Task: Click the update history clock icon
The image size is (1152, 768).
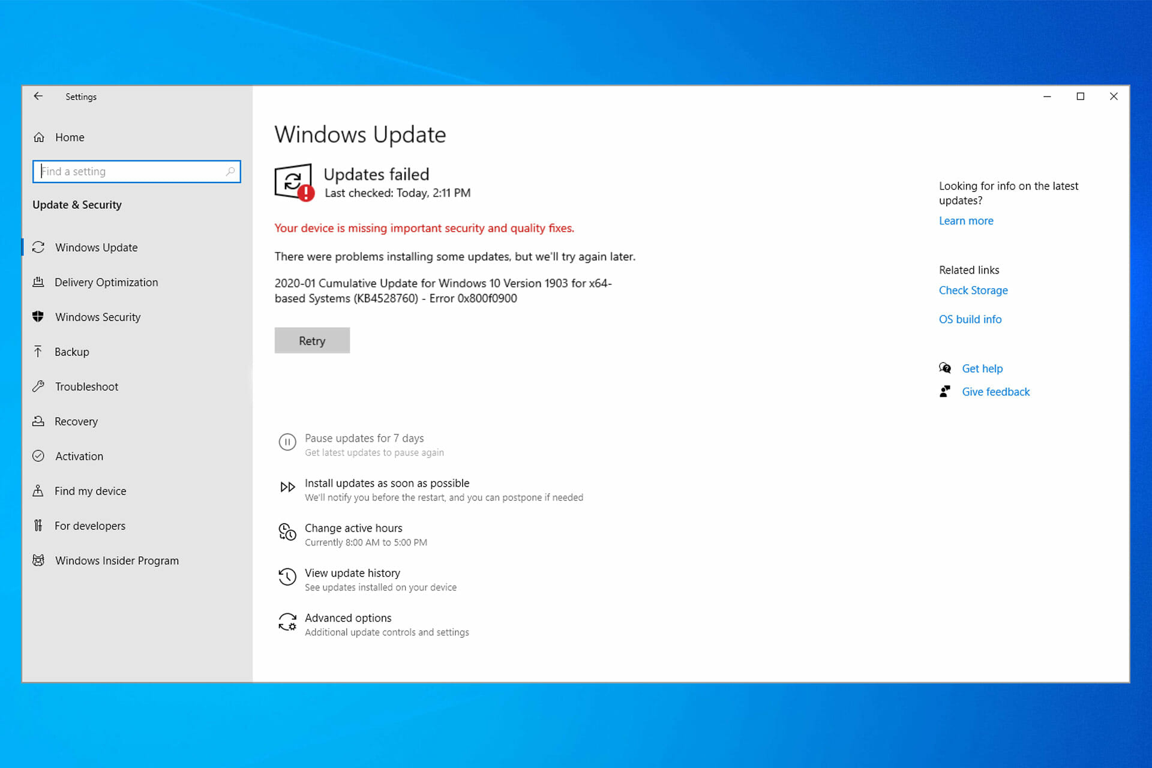Action: [287, 577]
